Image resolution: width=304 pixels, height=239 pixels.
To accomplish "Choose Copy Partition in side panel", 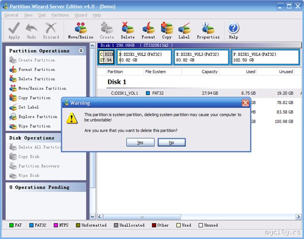I will [x=30, y=98].
